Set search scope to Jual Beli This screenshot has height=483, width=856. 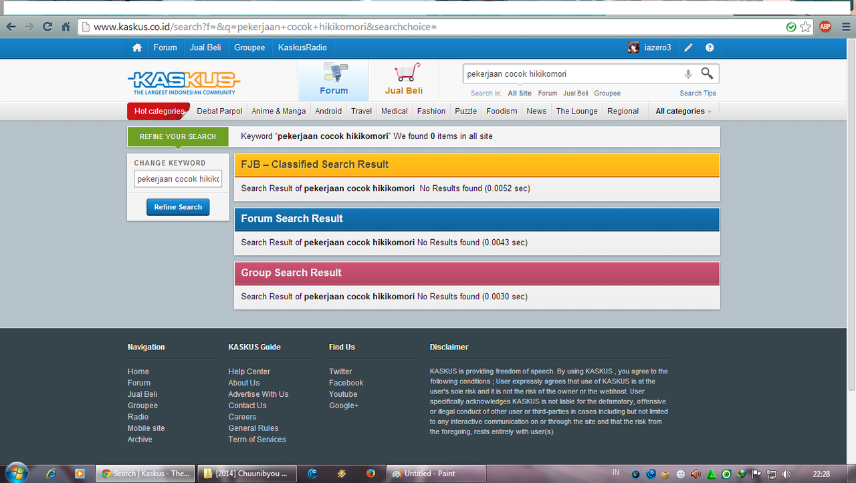(576, 94)
